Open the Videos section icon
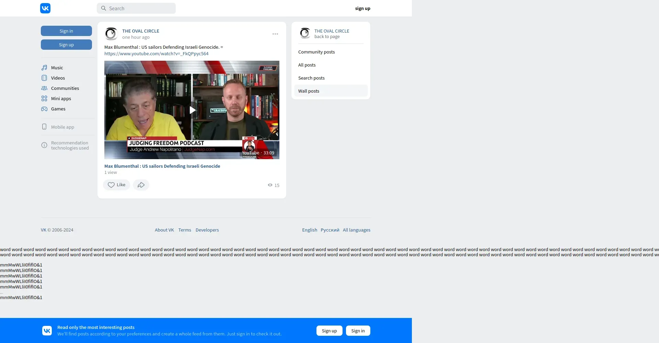The height and width of the screenshot is (343, 659). pos(44,78)
